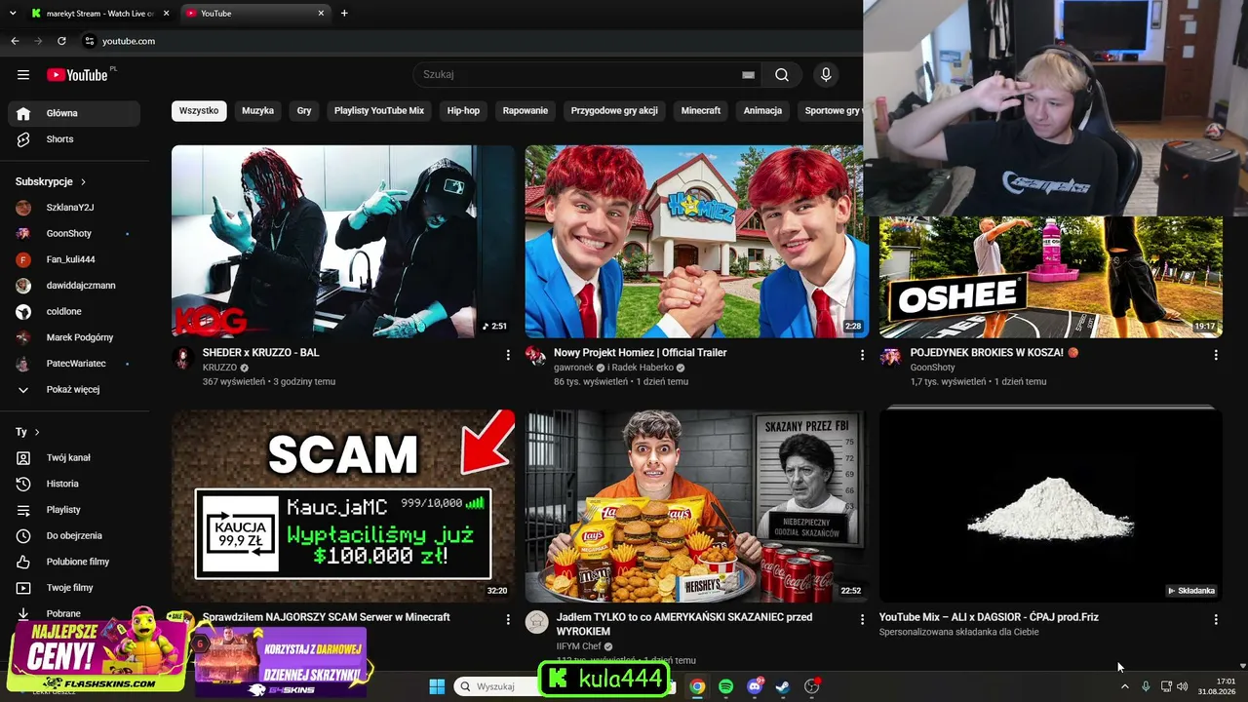Select the Przygodowe gry akcji chip
This screenshot has width=1248, height=702.
[x=614, y=111]
